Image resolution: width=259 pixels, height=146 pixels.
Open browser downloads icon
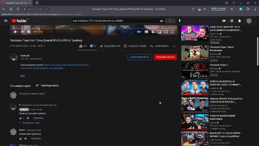coord(255,9)
